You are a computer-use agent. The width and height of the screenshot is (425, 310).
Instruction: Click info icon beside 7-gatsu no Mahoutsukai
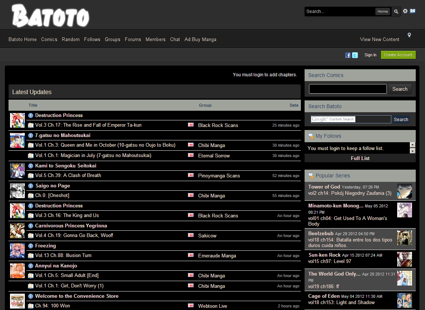tap(31, 136)
